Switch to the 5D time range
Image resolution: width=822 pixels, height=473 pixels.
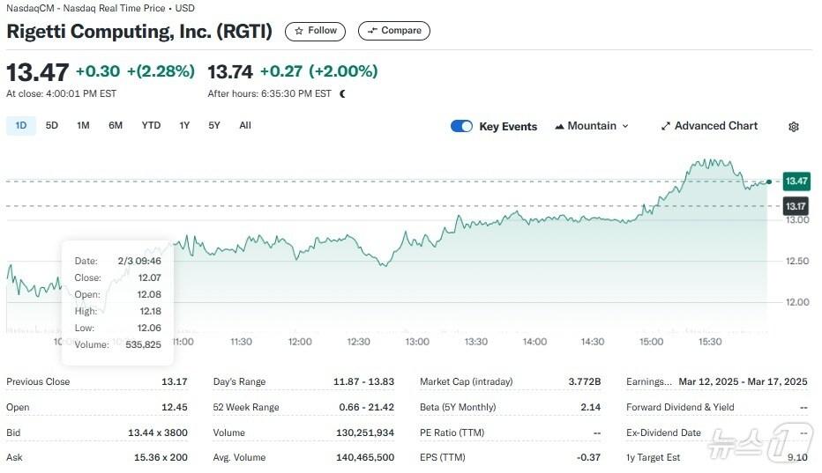(52, 125)
